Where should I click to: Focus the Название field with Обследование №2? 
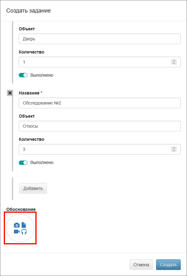point(100,103)
